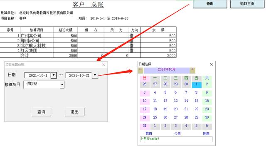
Task: Close the 项目核算总账 dialog
Action: click(x=103, y=64)
